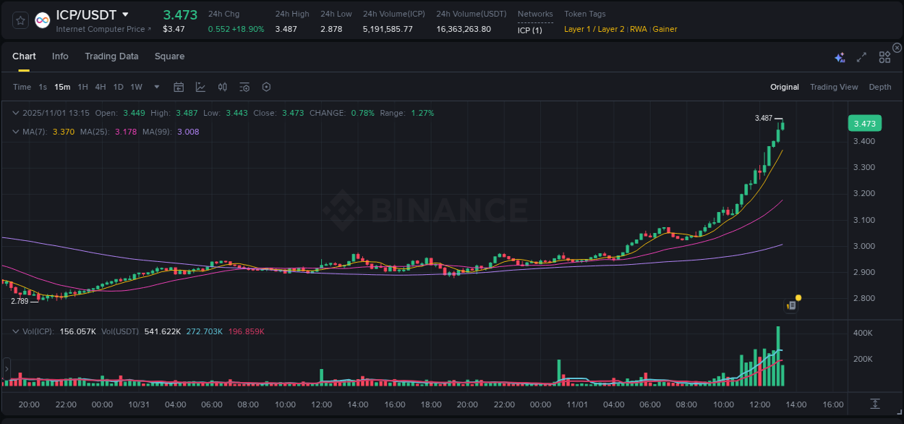Open the Square tab
Viewport: 904px width, 424px height.
point(169,56)
